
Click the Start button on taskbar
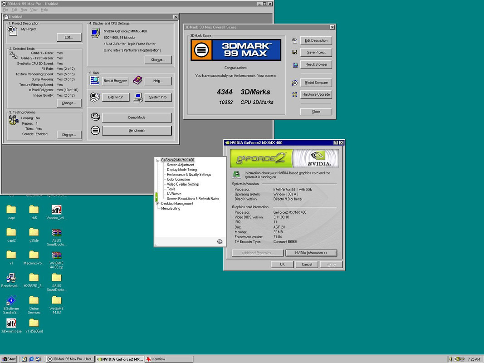point(9,359)
